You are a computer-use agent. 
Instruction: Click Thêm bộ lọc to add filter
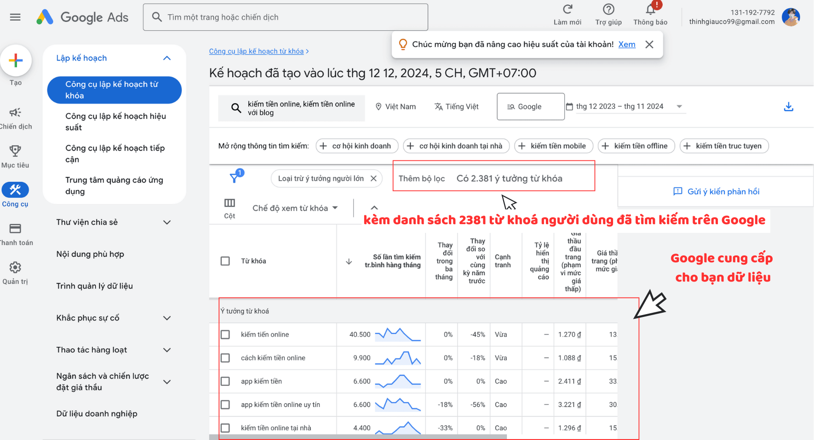(422, 179)
